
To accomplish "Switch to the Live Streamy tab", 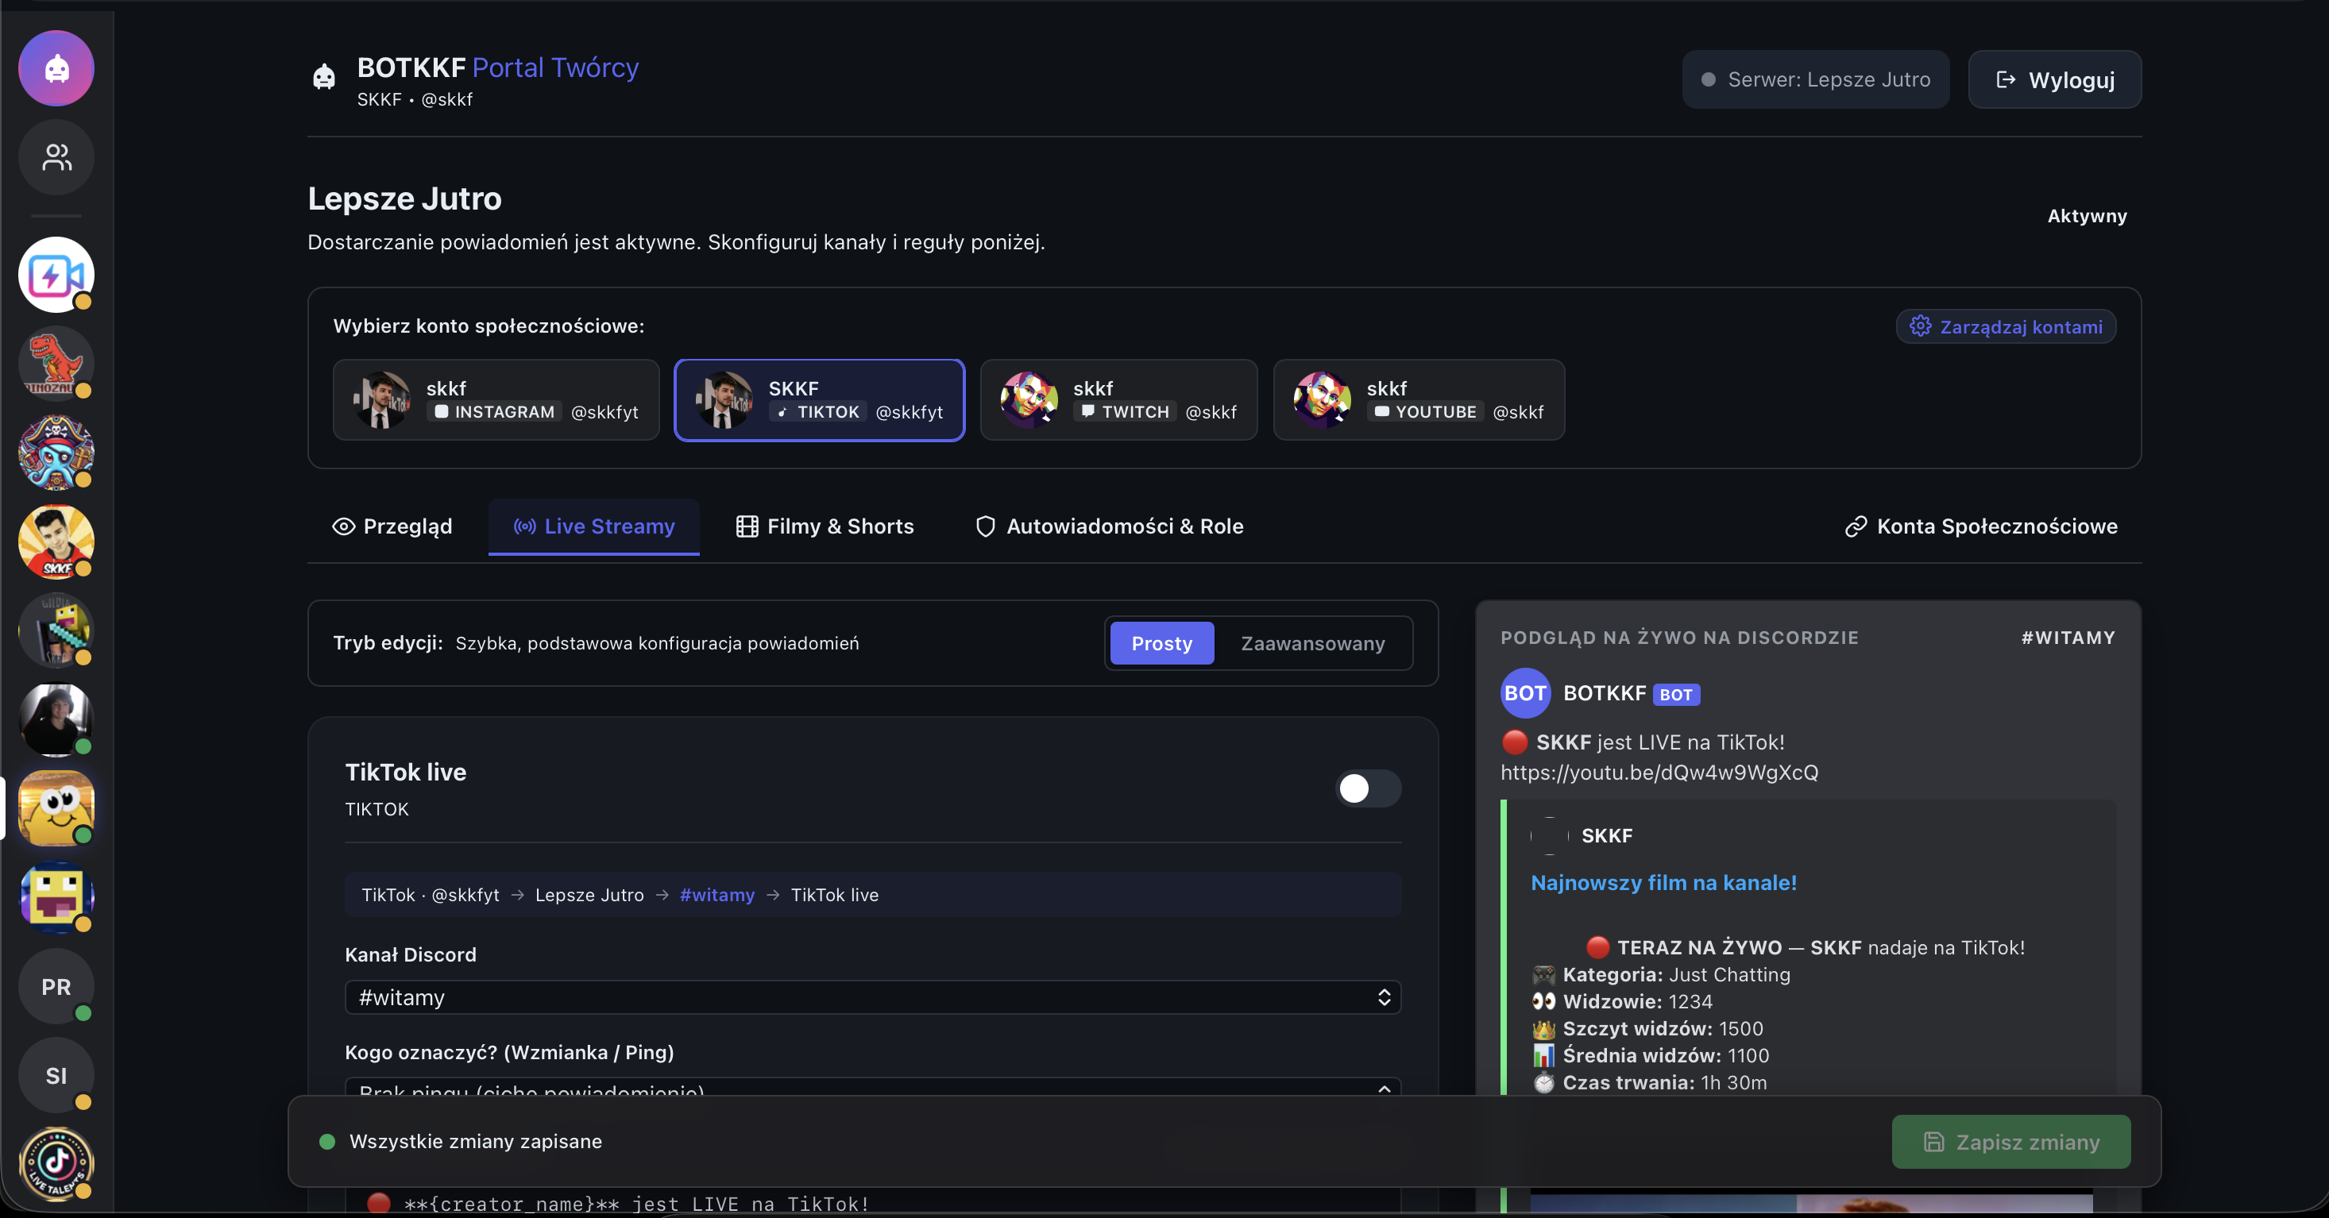I will tap(594, 526).
